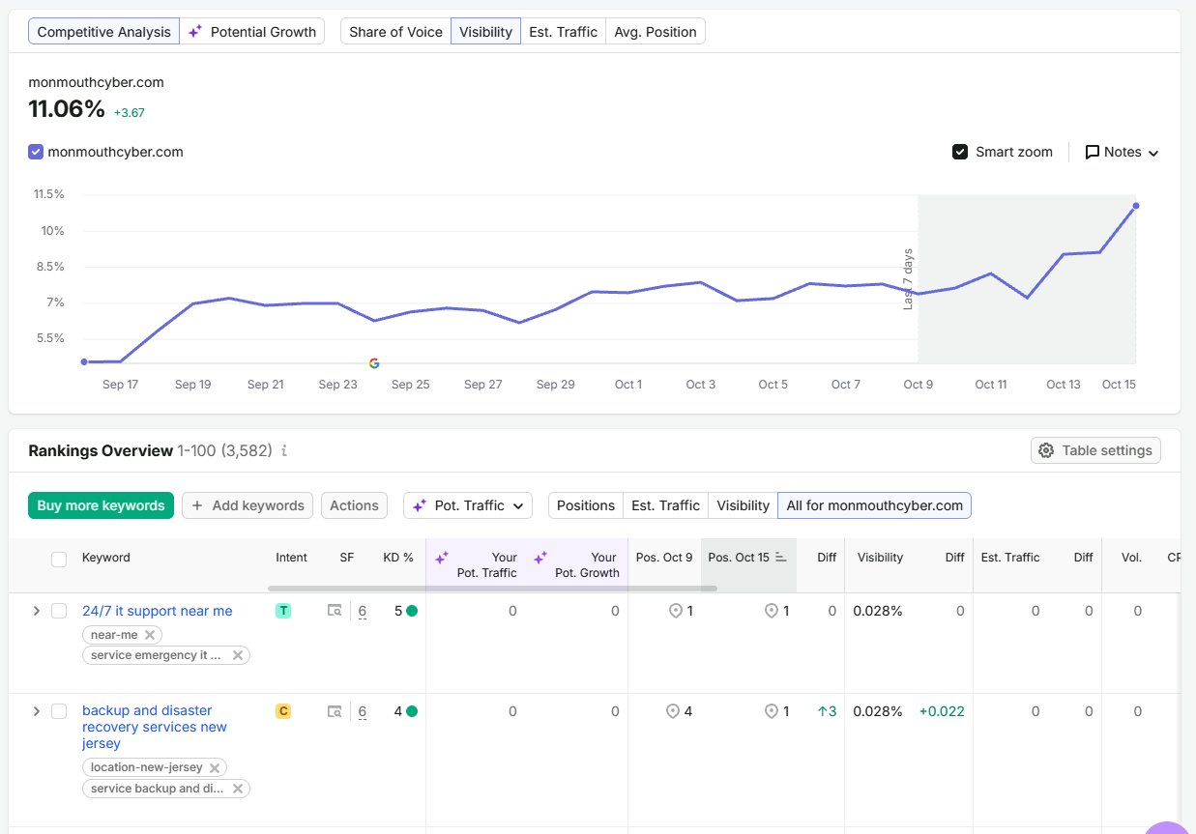The height and width of the screenshot is (834, 1196).
Task: Switch to Competitive Analysis tab
Action: coord(103,32)
